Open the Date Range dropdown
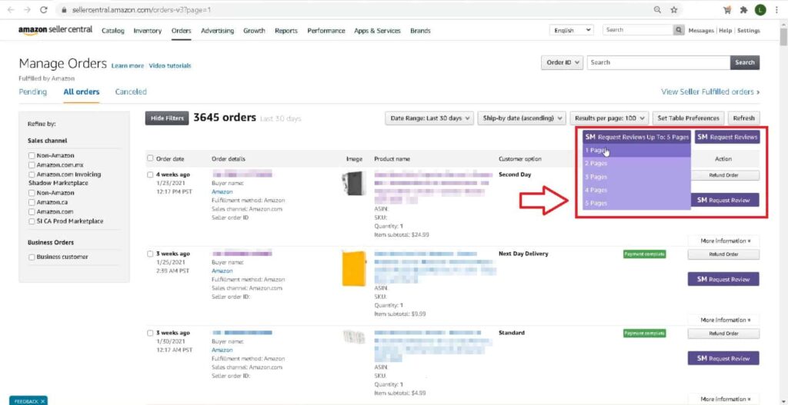 pos(429,118)
